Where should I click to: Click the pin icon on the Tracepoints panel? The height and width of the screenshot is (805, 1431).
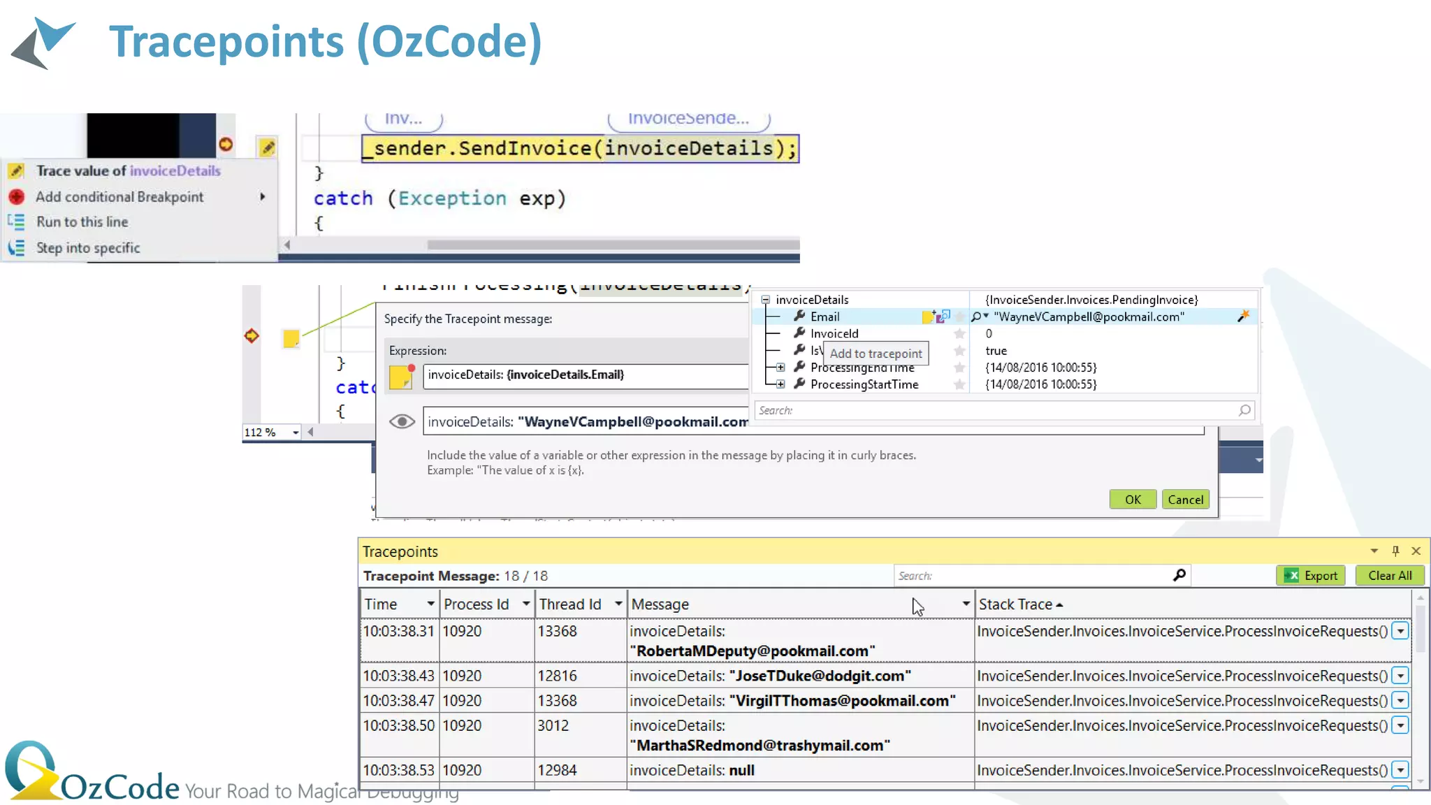1395,551
